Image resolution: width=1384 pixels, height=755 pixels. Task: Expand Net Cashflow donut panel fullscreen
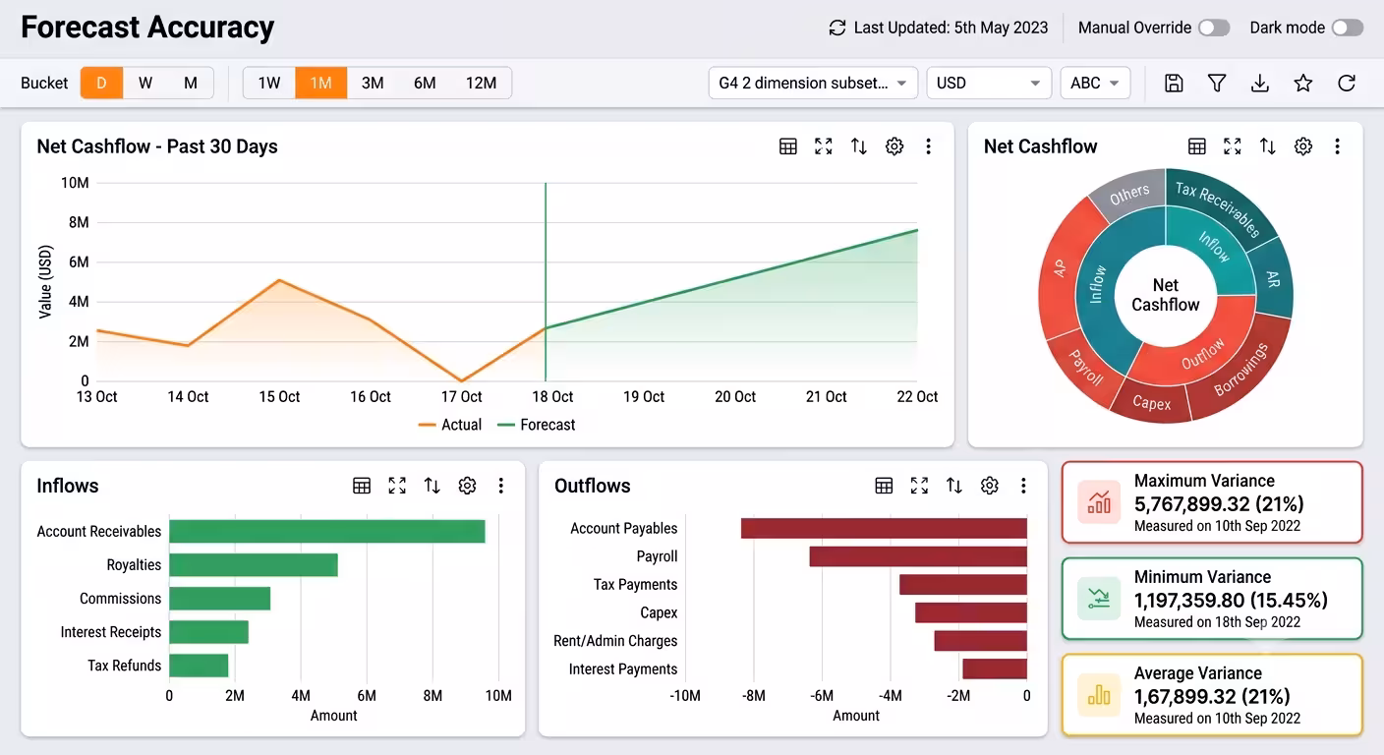pyautogui.click(x=1233, y=146)
